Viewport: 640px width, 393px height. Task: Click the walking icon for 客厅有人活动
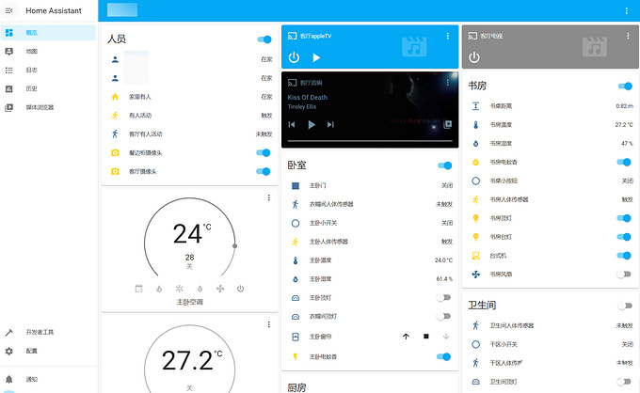click(x=115, y=134)
